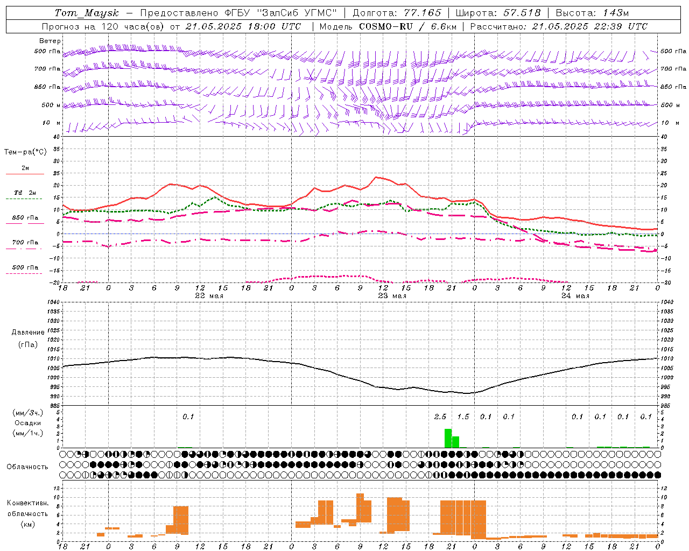Select the Ветер panel label
The width and height of the screenshot is (689, 551).
[50, 41]
